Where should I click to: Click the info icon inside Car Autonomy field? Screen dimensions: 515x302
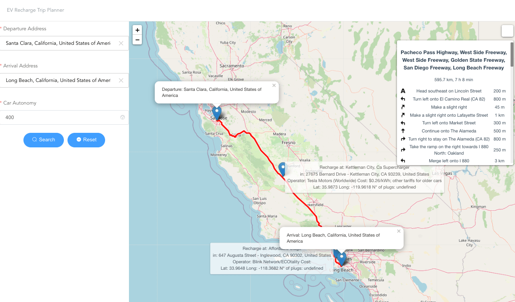click(122, 117)
